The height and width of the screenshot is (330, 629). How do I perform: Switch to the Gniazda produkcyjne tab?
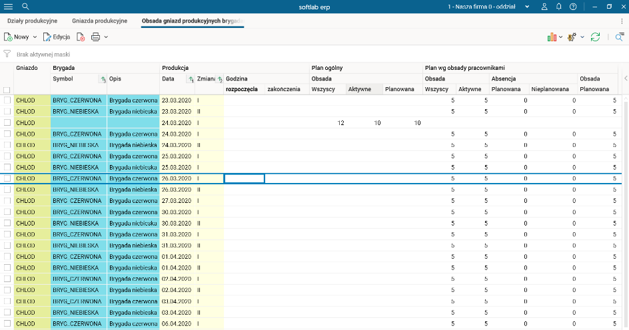[99, 21]
